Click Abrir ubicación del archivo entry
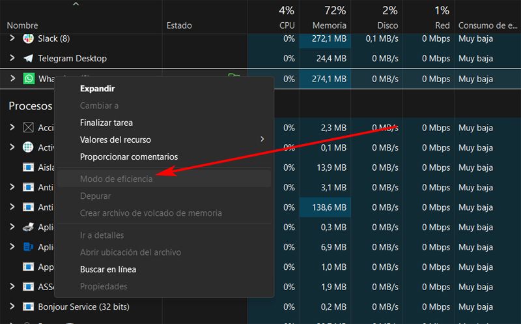 (165, 252)
